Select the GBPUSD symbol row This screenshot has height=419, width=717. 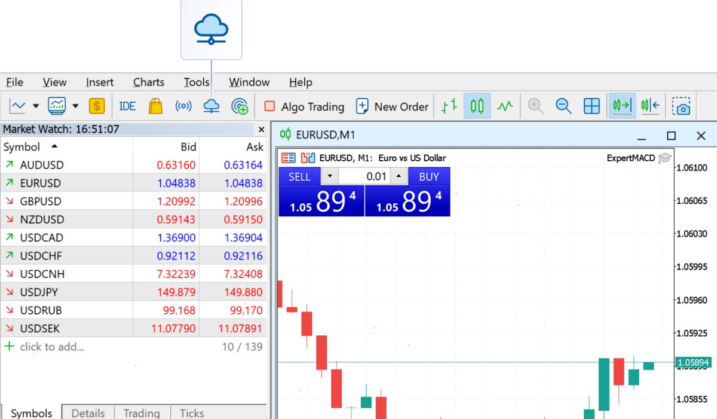click(133, 201)
